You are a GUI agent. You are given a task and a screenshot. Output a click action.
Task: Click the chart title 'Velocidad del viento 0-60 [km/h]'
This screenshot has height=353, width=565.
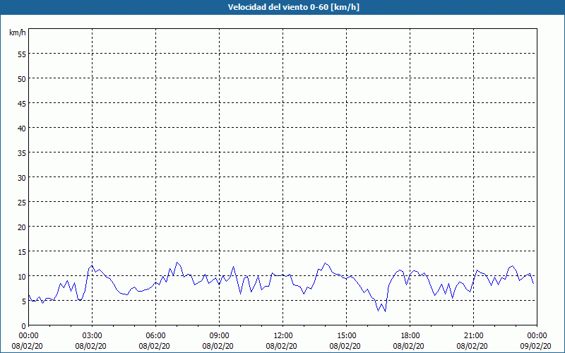(x=293, y=7)
